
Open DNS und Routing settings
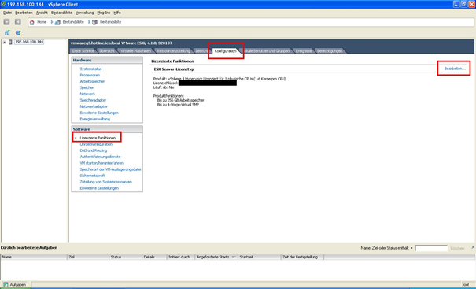(94, 150)
